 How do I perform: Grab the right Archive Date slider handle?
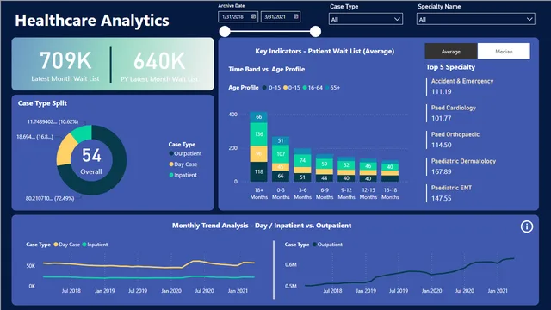pos(316,31)
